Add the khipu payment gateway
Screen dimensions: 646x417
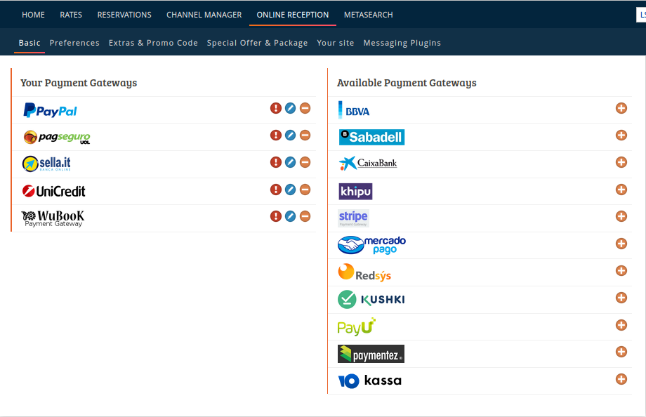click(621, 190)
